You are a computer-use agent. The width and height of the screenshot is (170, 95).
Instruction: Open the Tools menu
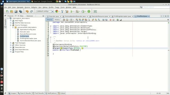[62, 7]
